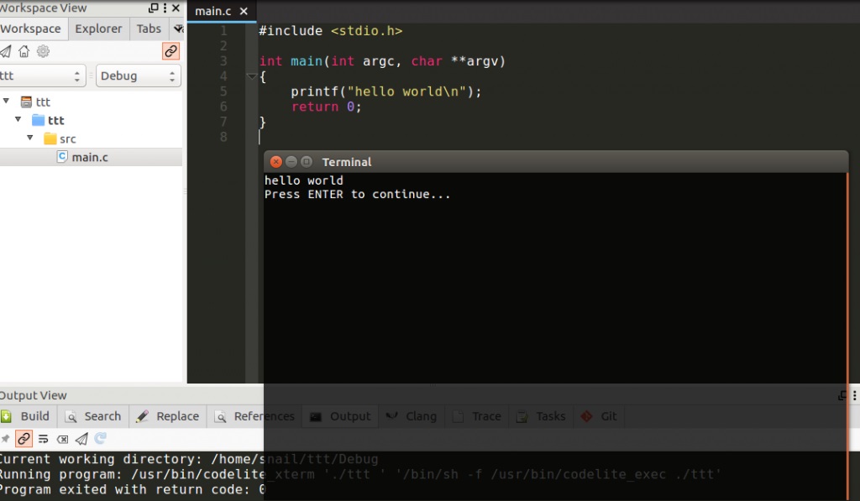Screen dimensions: 860x501
Task: Select main.c file in workspace tree
Action: [90, 157]
